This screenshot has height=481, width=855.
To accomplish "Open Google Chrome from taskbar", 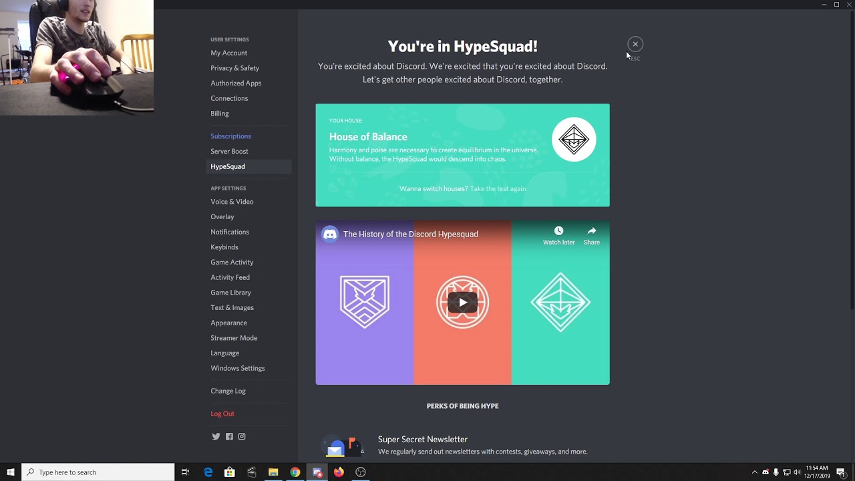I will (x=295, y=472).
